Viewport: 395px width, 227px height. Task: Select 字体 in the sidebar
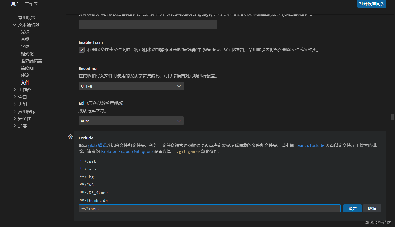tap(25, 46)
